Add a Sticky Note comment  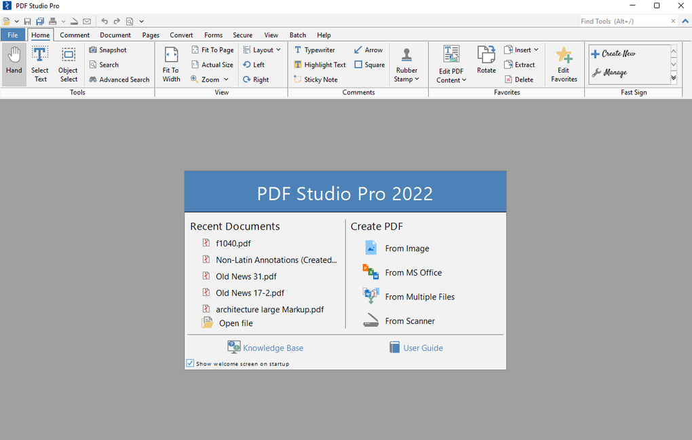[x=315, y=79]
